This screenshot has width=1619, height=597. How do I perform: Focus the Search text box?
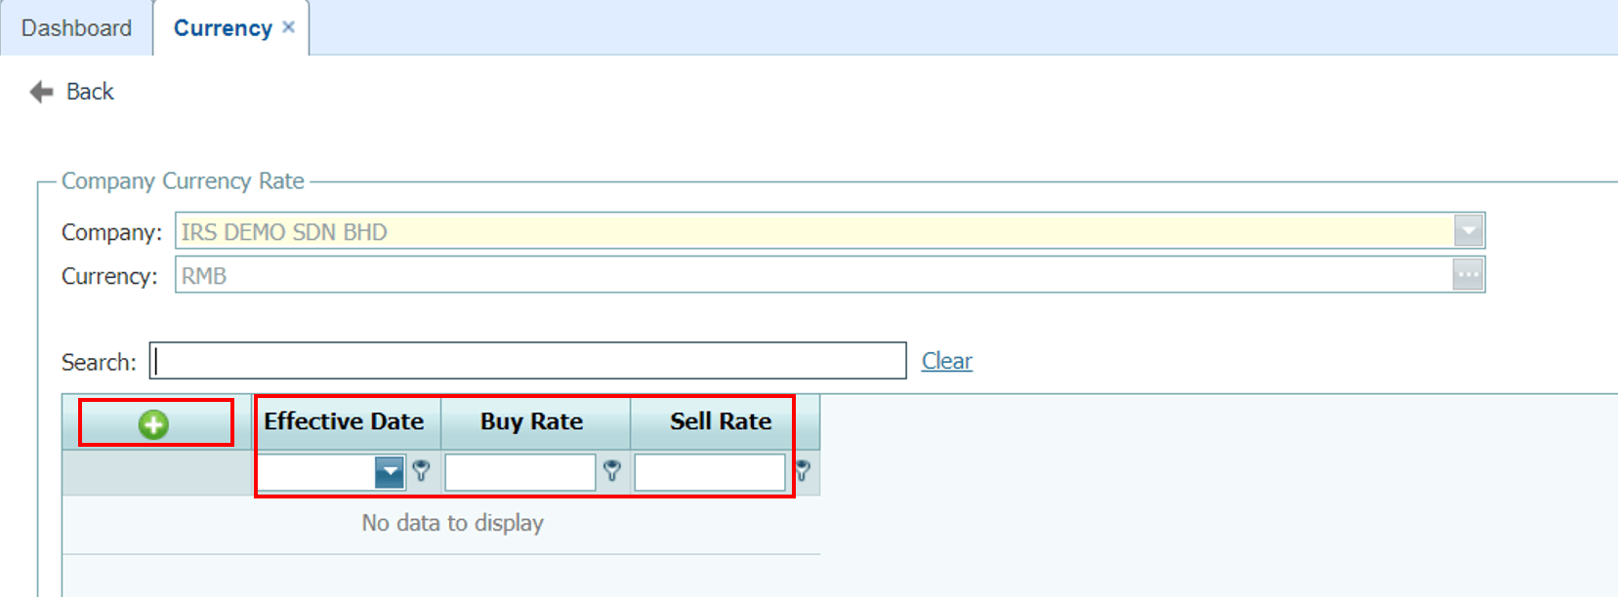(527, 361)
